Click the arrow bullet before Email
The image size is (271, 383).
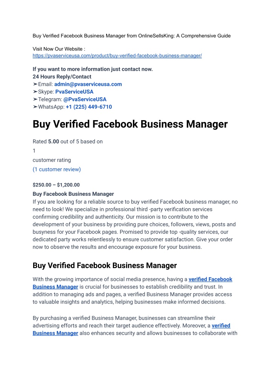tap(35, 84)
